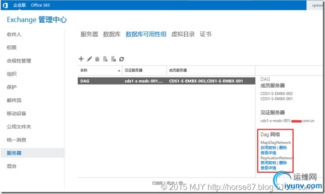Open the 虚拟目录 tab

[x=183, y=34]
